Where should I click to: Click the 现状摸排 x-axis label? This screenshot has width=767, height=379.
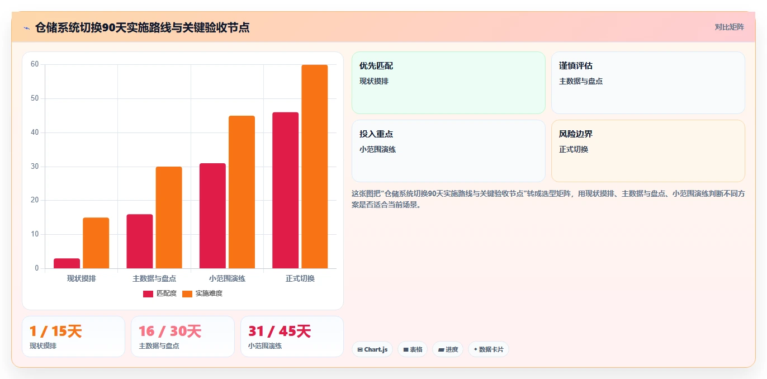click(x=82, y=278)
